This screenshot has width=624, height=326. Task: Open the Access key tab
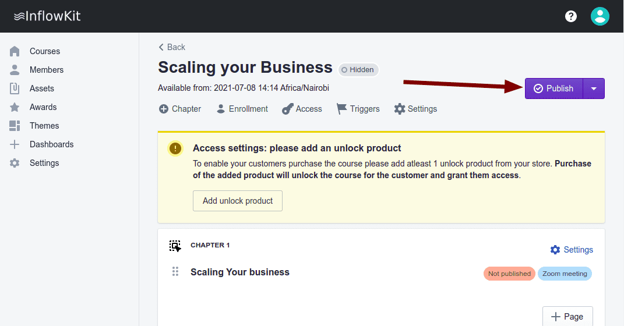click(302, 109)
